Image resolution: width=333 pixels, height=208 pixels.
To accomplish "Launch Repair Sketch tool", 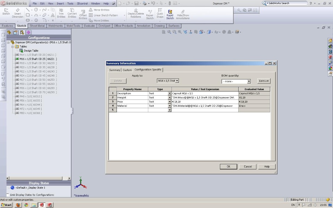I will (150, 15).
